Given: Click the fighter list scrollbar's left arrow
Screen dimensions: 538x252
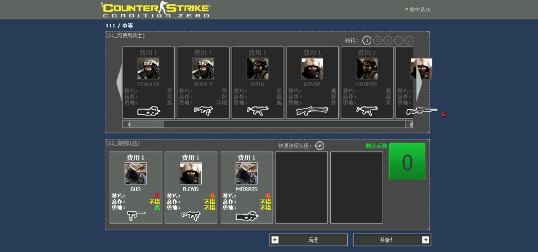Looking at the screenshot, I should 126,124.
